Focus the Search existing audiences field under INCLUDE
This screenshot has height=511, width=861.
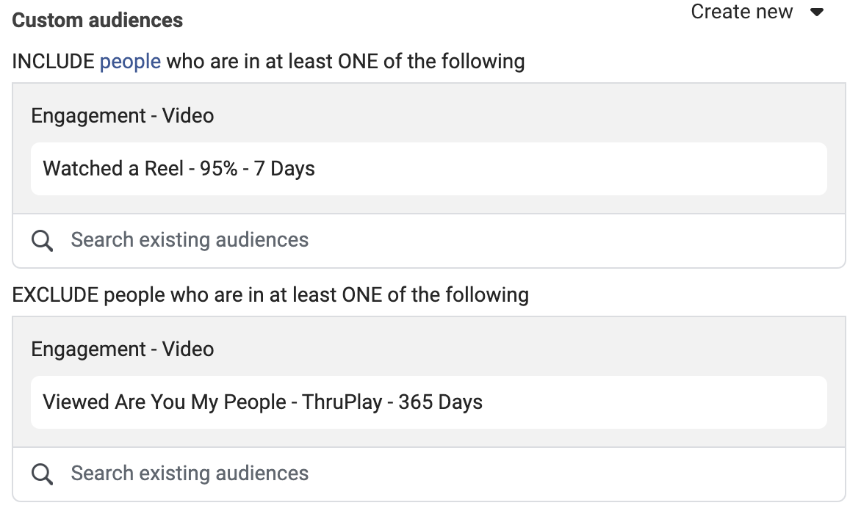(429, 240)
